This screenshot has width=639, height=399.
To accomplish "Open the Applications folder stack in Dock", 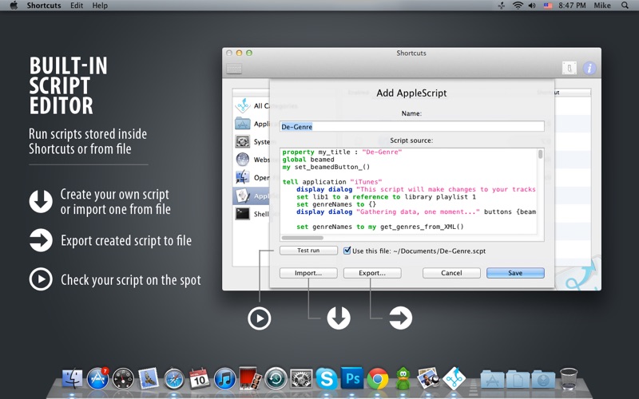I will [x=493, y=380].
